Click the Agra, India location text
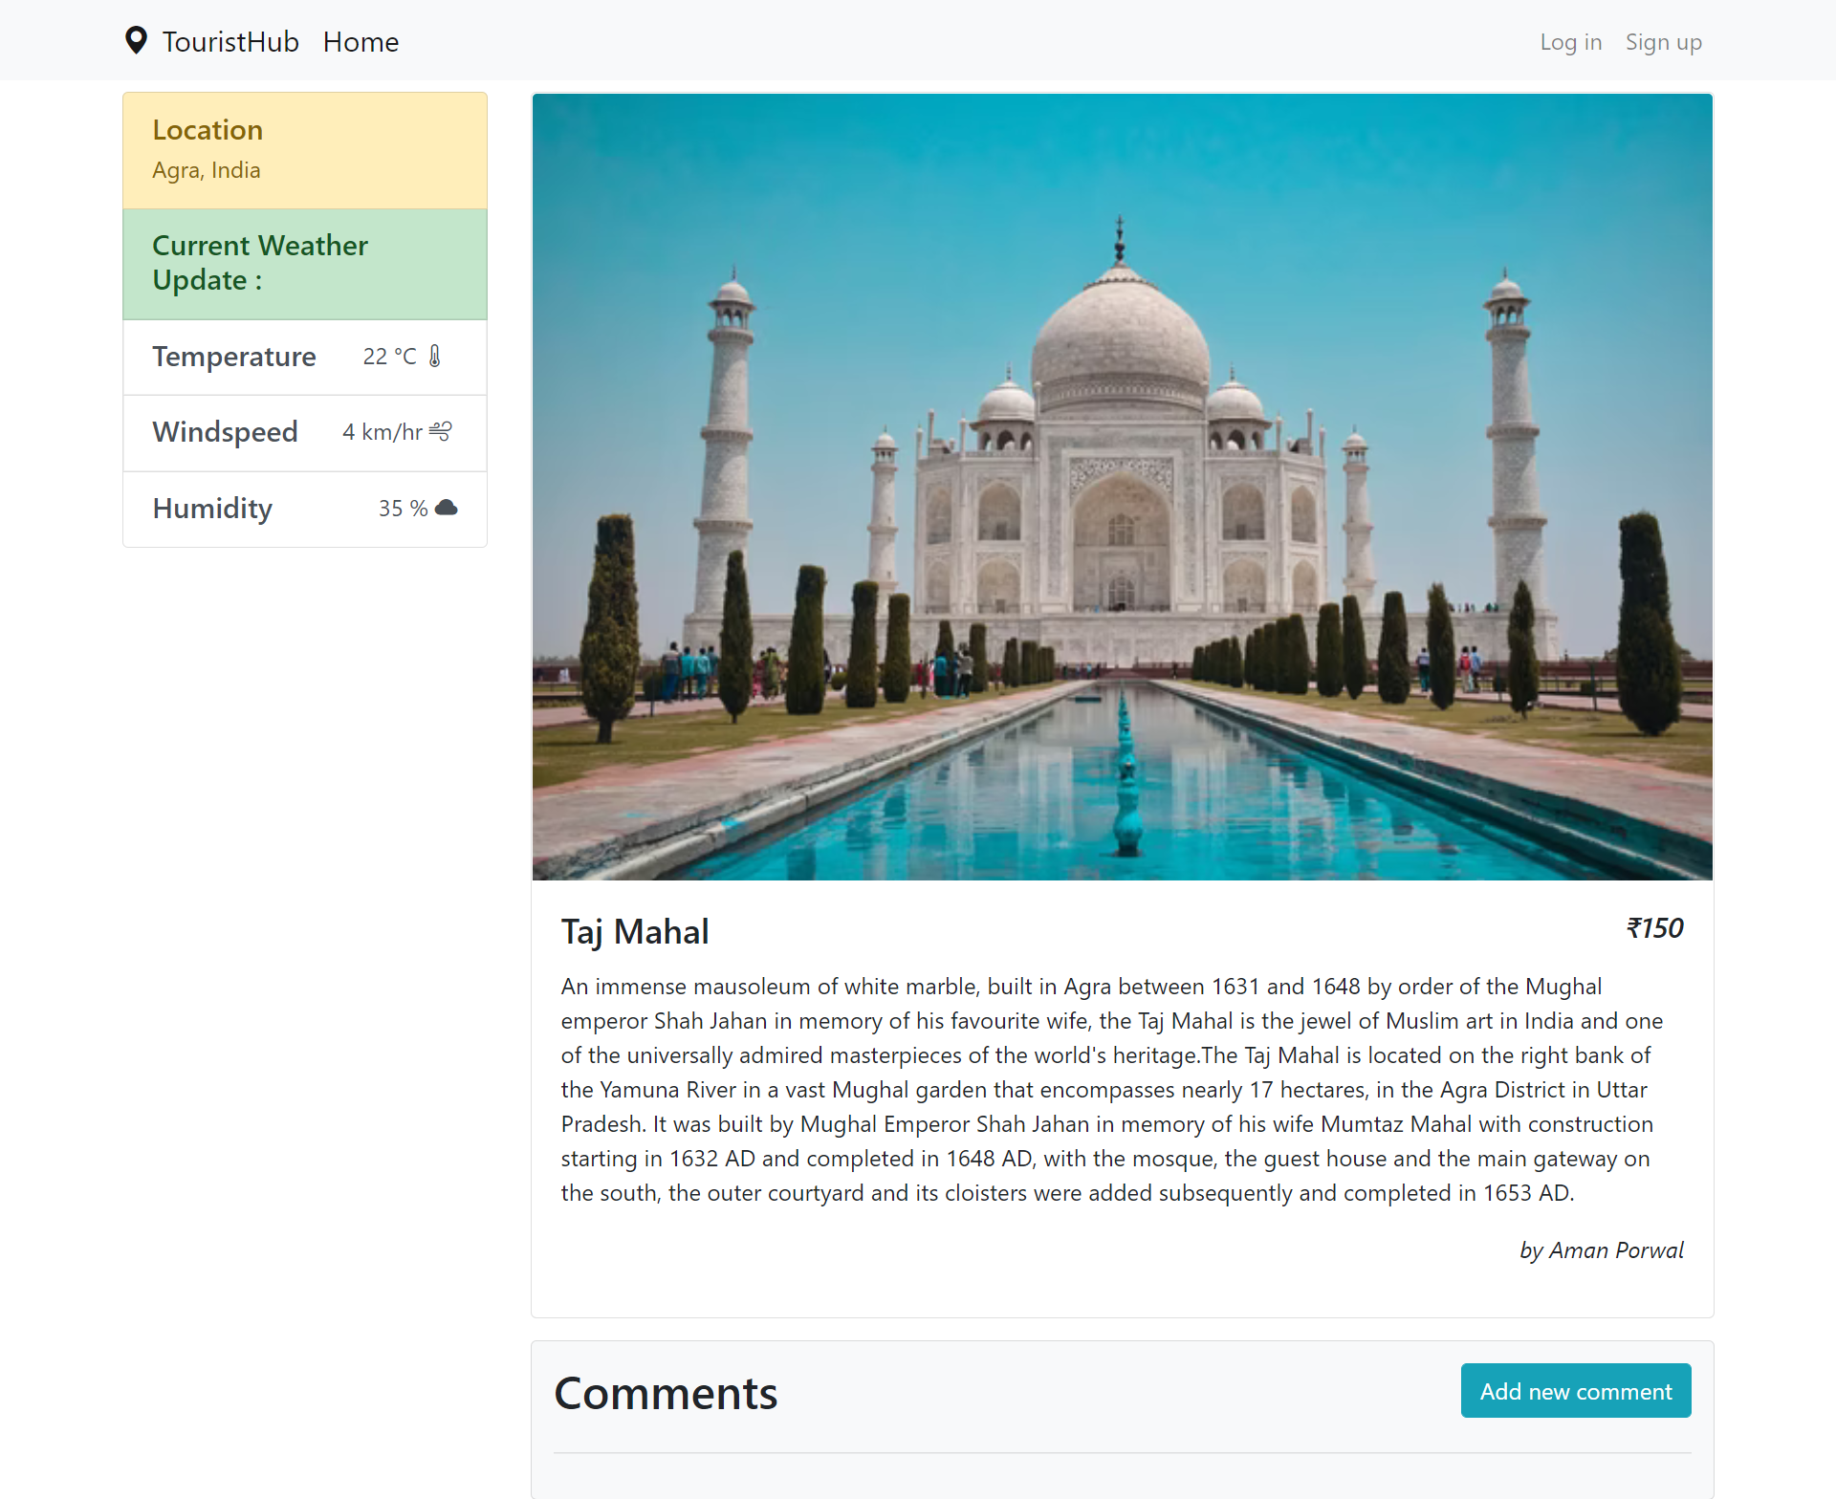The image size is (1836, 1499). [x=206, y=169]
